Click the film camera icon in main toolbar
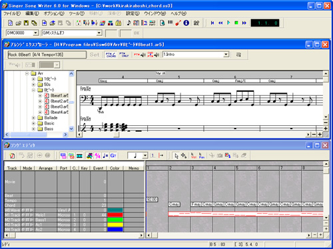Image resolution: width=333 pixels, height=249 pixels. click(196, 23)
